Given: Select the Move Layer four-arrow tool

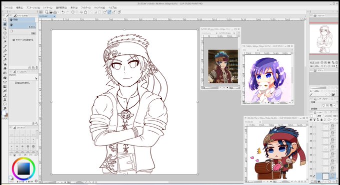Looking at the screenshot, I should (x=5, y=33).
